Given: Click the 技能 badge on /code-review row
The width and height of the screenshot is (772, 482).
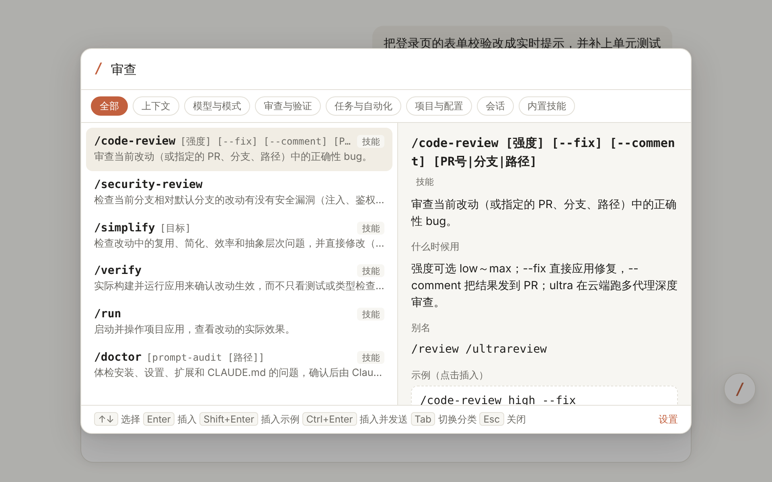Looking at the screenshot, I should pyautogui.click(x=371, y=141).
